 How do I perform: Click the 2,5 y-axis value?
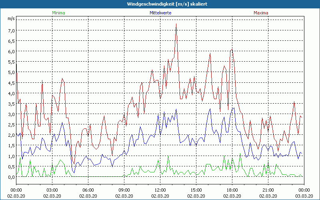[12, 125]
